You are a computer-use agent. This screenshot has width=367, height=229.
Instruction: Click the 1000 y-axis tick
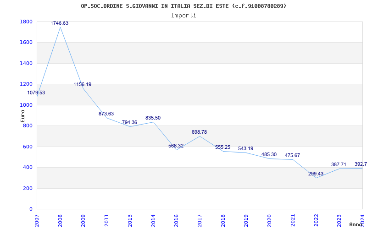tap(26, 105)
